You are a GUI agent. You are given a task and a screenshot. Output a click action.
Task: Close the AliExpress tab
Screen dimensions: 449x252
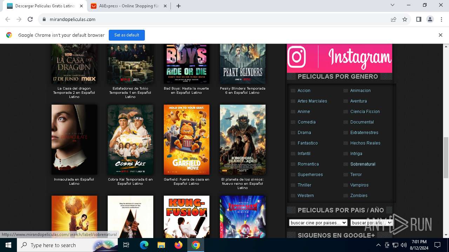[165, 6]
